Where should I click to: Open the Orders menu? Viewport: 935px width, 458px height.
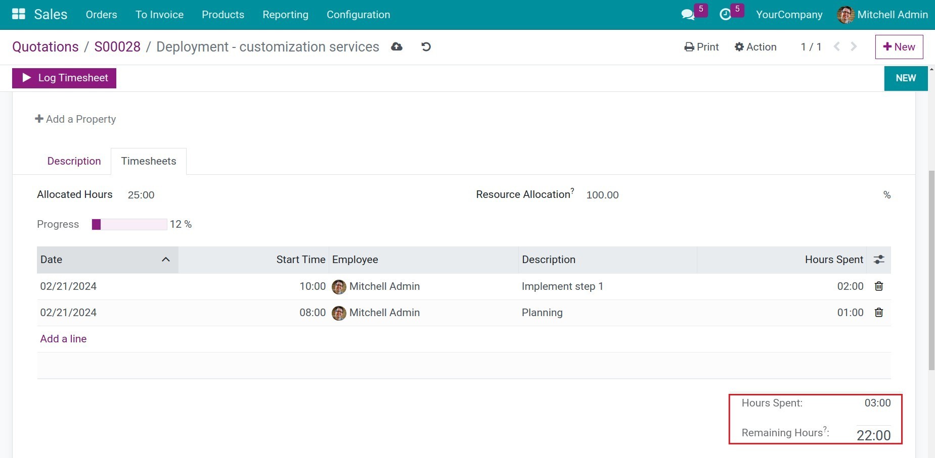[101, 15]
